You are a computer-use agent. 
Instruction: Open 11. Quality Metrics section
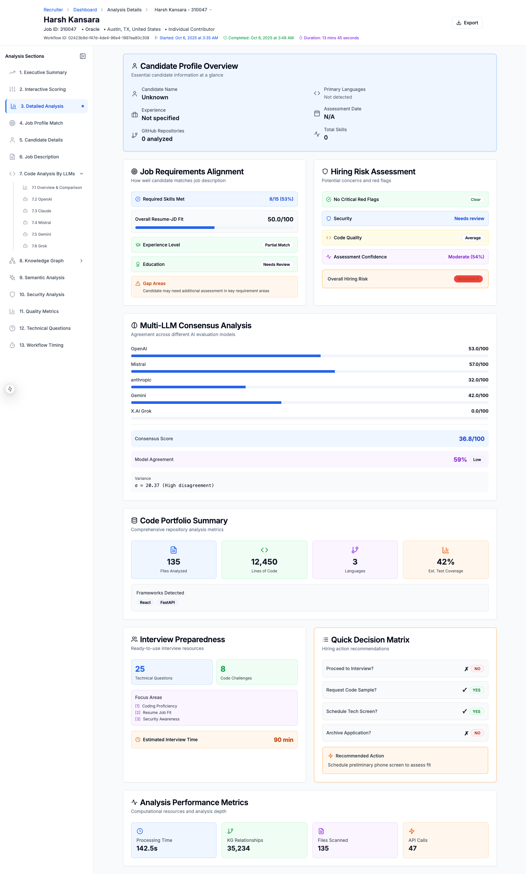[x=39, y=311]
